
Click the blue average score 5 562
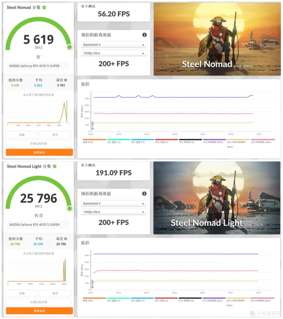(x=38, y=86)
